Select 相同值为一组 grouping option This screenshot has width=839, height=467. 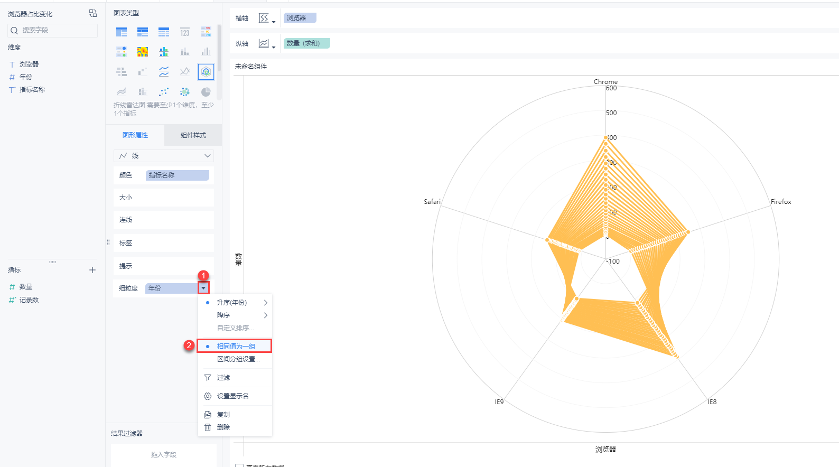(235, 346)
